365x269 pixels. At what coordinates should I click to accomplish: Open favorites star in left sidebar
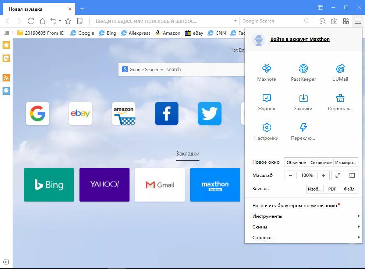pyautogui.click(x=6, y=45)
